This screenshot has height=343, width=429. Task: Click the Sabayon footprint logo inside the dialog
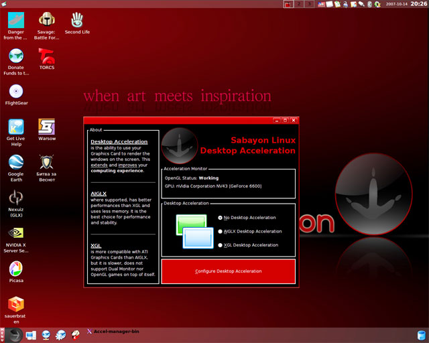click(x=180, y=145)
